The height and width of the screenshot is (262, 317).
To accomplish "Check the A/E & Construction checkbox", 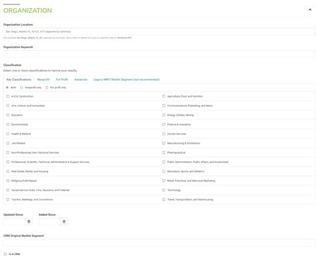I will pos(8,96).
